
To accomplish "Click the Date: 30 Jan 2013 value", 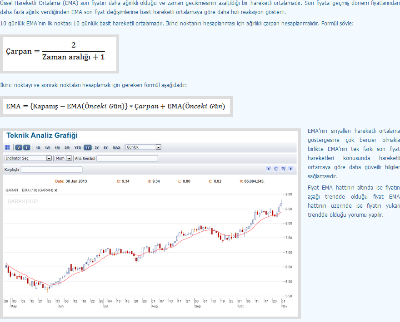I will [x=71, y=181].
